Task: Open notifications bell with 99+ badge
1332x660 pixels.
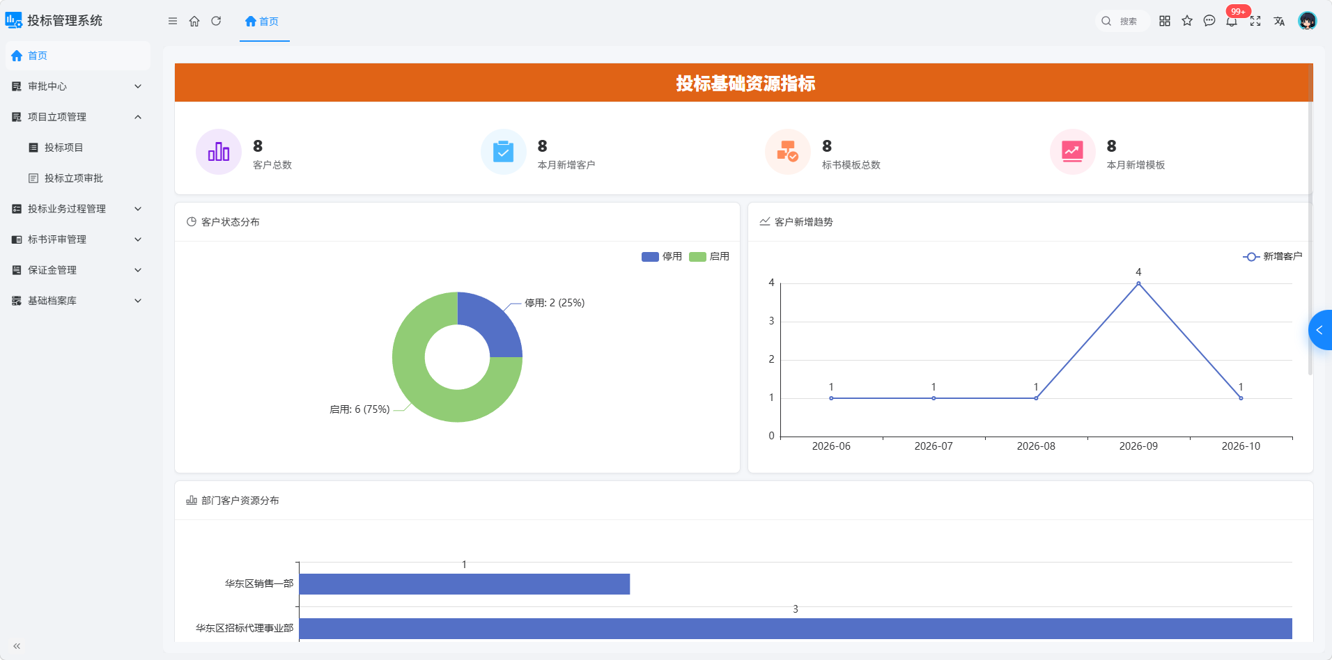Action: 1232,21
